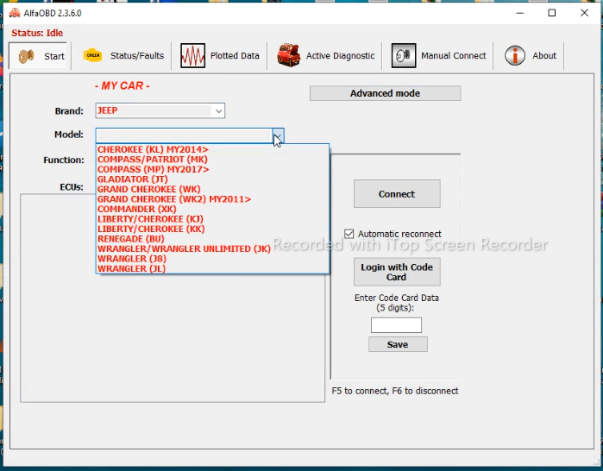
Task: Click the Save button
Action: [398, 344]
